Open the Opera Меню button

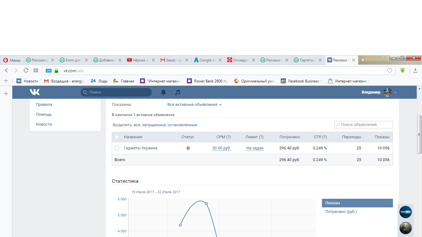coord(12,60)
